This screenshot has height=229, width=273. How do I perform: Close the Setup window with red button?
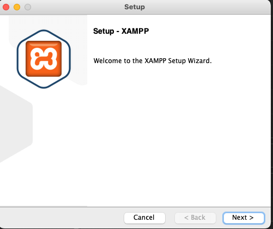[6, 7]
